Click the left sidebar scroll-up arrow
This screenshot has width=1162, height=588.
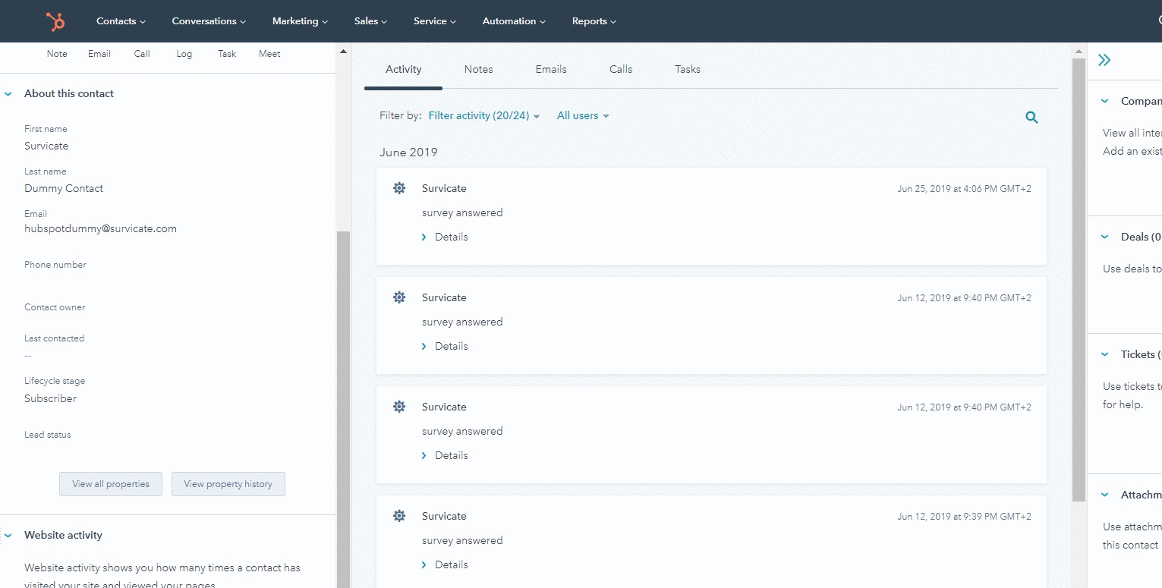(343, 51)
